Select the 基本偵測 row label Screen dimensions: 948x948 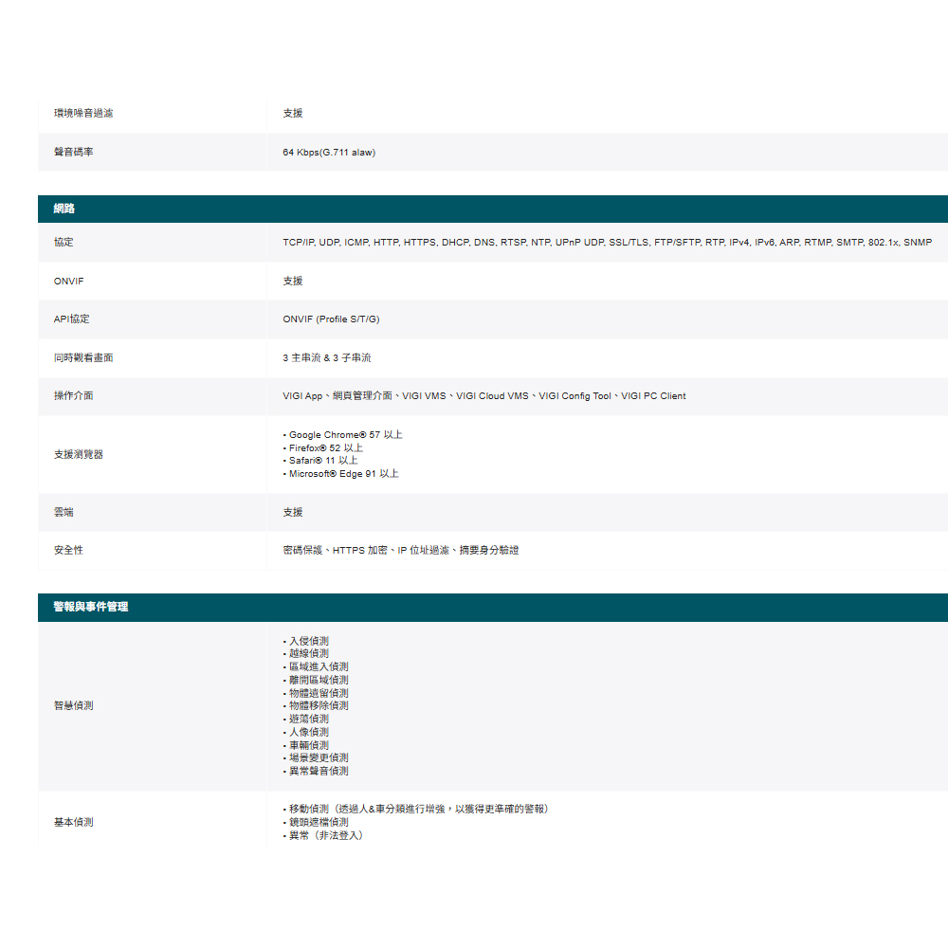click(x=73, y=823)
